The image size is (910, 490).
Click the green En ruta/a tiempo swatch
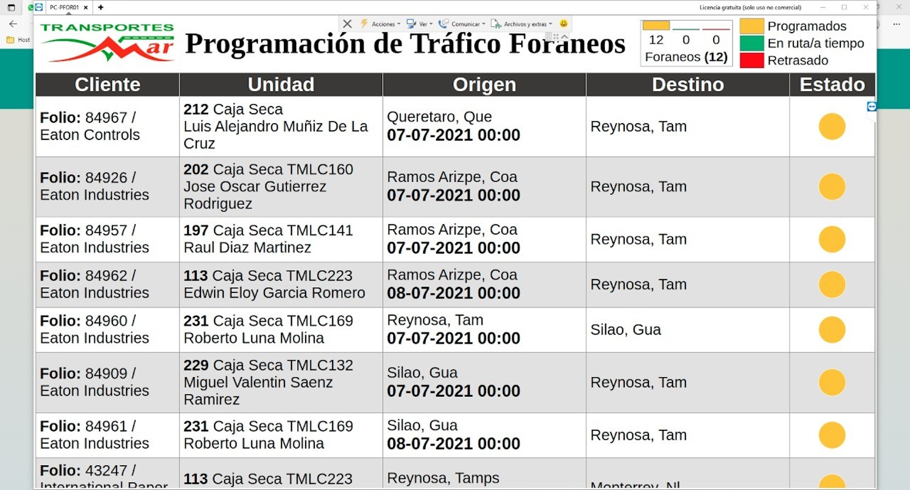click(x=752, y=43)
